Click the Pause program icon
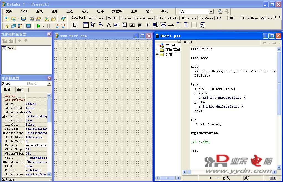This screenshot has width=283, height=182. tap(48, 26)
